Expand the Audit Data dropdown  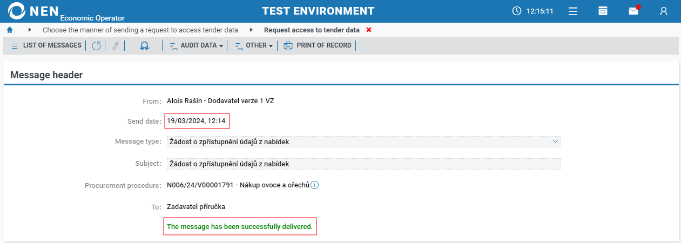(x=197, y=46)
